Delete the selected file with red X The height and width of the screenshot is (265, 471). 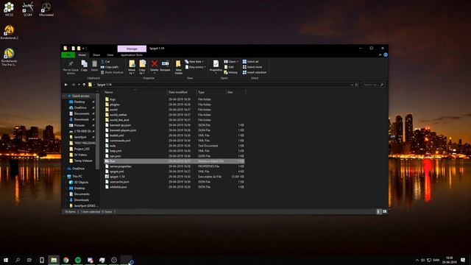click(154, 66)
